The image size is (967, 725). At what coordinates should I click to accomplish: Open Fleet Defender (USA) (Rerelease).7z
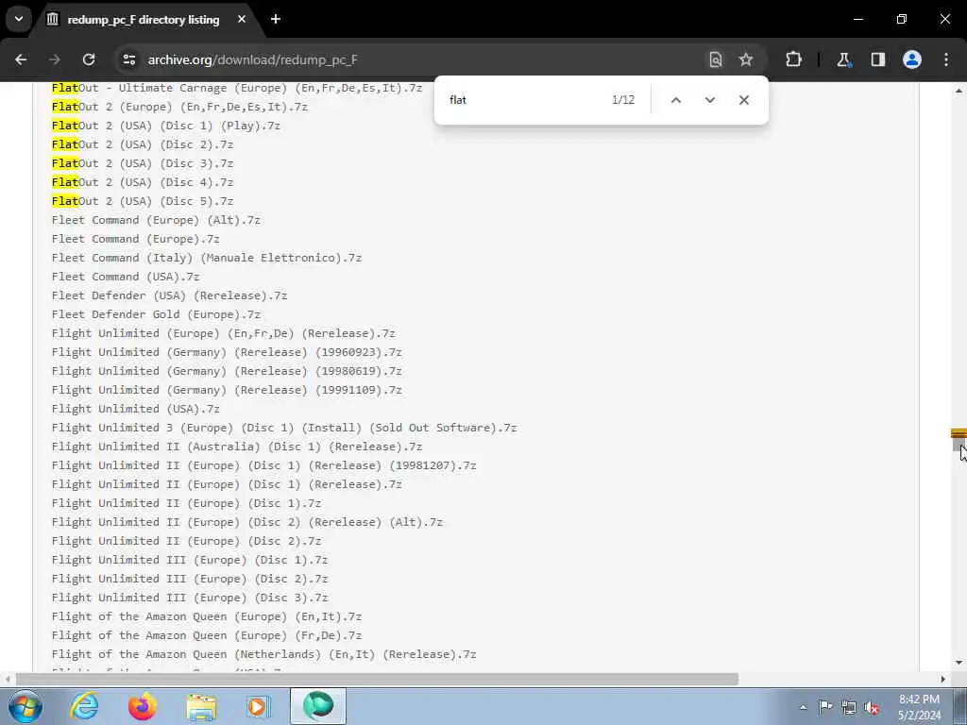point(170,295)
